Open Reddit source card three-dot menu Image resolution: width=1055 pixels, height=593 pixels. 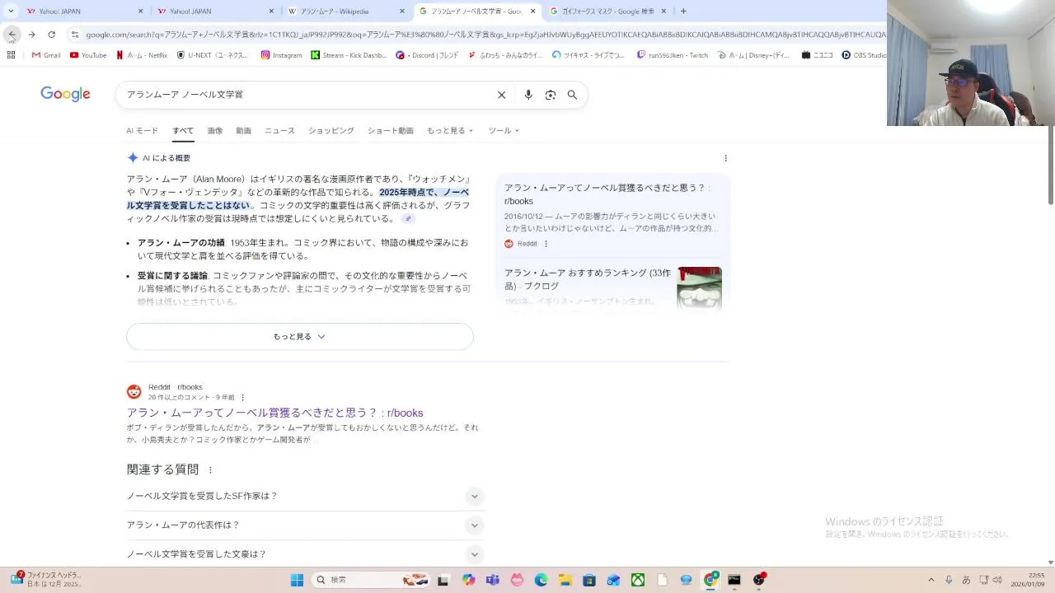coord(546,244)
